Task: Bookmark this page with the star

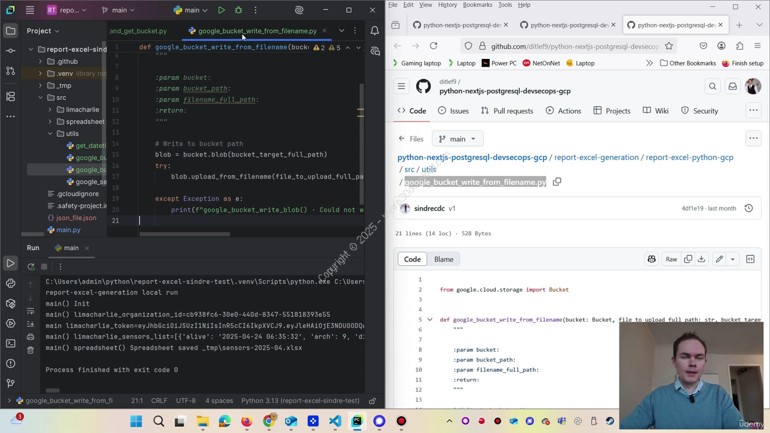Action: coord(668,46)
